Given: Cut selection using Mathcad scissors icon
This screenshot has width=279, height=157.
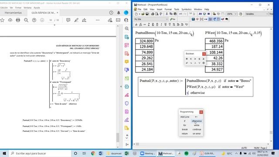Looking at the screenshot, I should click(x=167, y=14).
